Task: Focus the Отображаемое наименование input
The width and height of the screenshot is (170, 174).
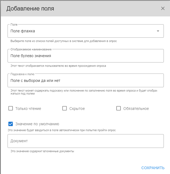Action: [x=85, y=56]
